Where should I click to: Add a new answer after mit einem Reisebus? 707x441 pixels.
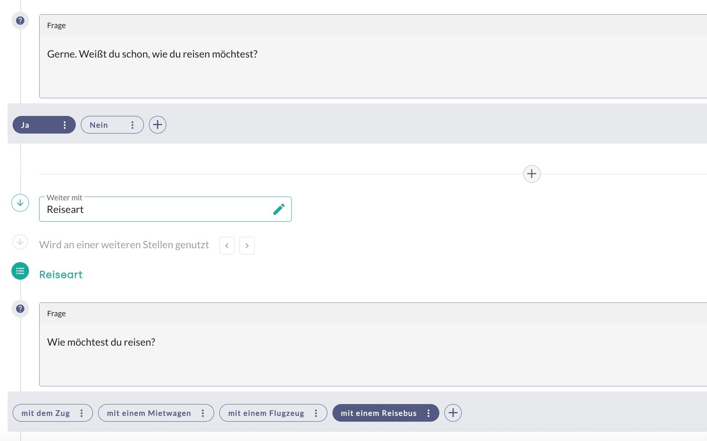coord(453,413)
